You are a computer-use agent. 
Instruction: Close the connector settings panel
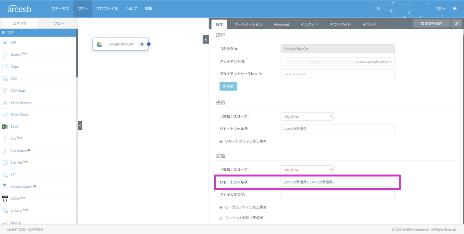pyautogui.click(x=206, y=39)
